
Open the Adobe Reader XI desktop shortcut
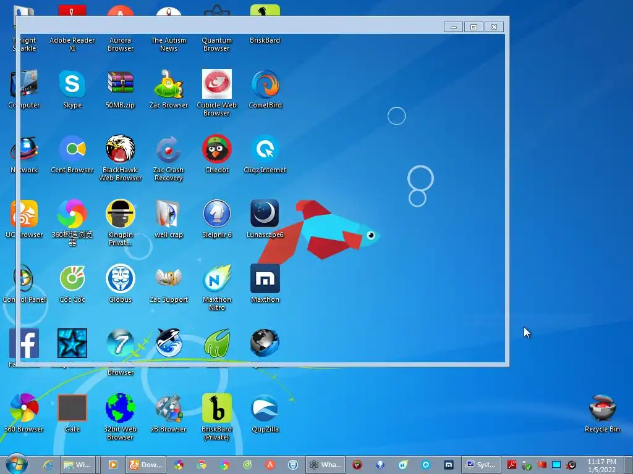click(72, 28)
